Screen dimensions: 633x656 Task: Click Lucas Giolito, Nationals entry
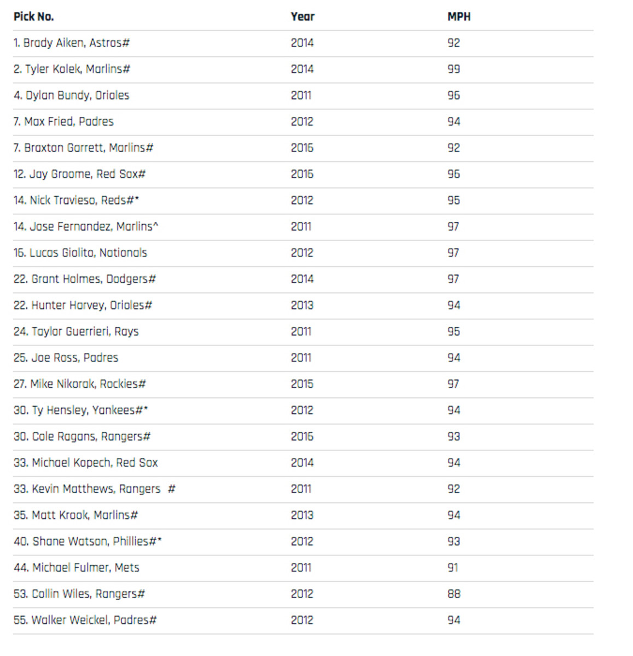tap(80, 253)
